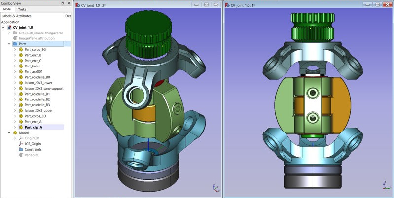
Task: Click the laison_20x3_lower part icon
Action: coord(21,83)
